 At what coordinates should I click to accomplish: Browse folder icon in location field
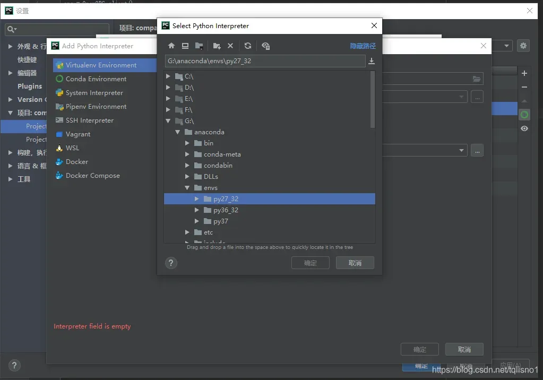coord(477,79)
